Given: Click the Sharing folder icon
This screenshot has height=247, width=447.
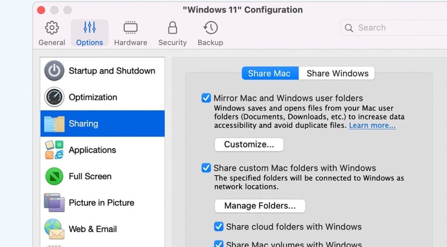Looking at the screenshot, I should (54, 124).
